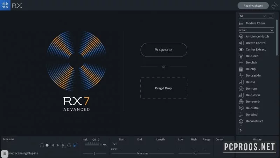Click the round record button in transport
The width and height of the screenshot is (280, 158).
(x=47, y=145)
